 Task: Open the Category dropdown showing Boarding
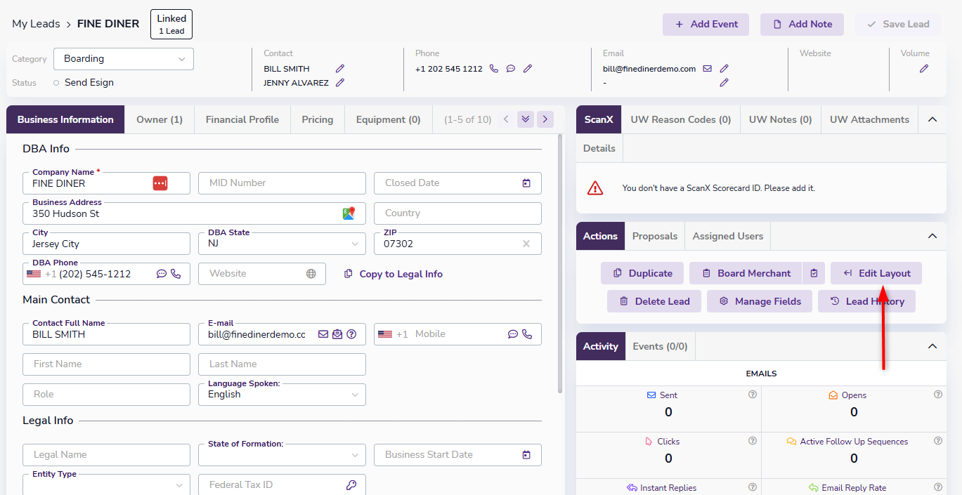pyautogui.click(x=124, y=59)
